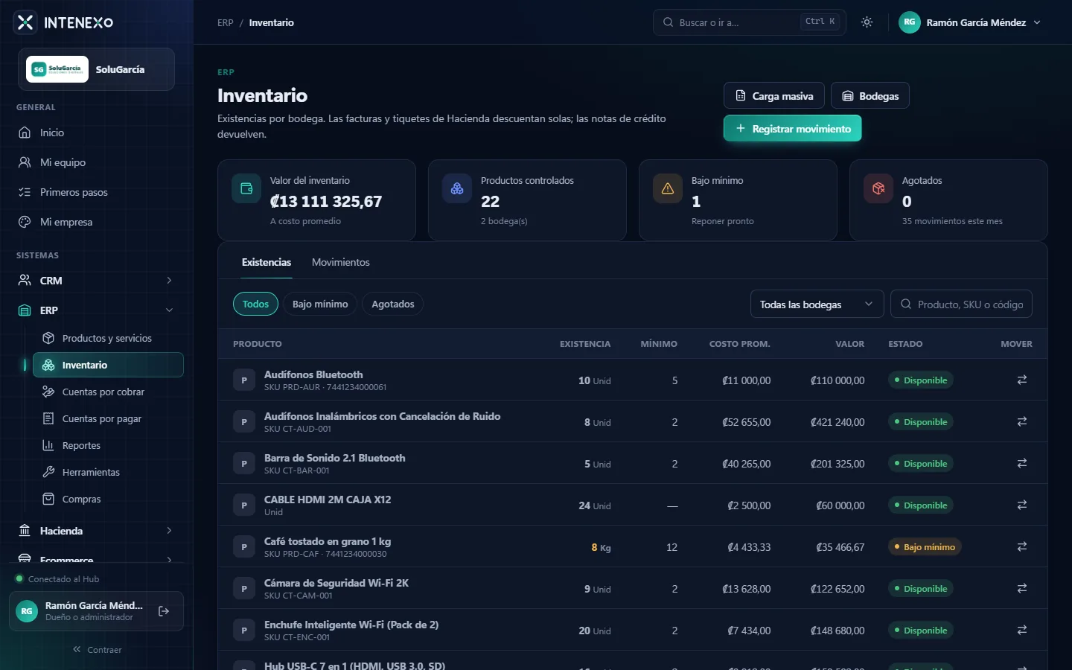The image size is (1072, 670).
Task: Click the Intenexo logo icon
Action: (x=25, y=22)
